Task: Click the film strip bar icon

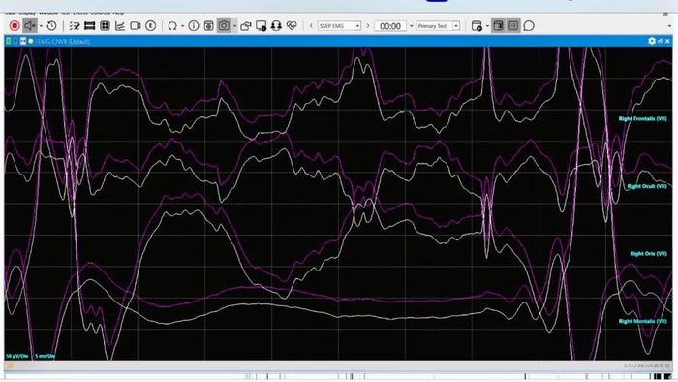Action: [x=89, y=26]
